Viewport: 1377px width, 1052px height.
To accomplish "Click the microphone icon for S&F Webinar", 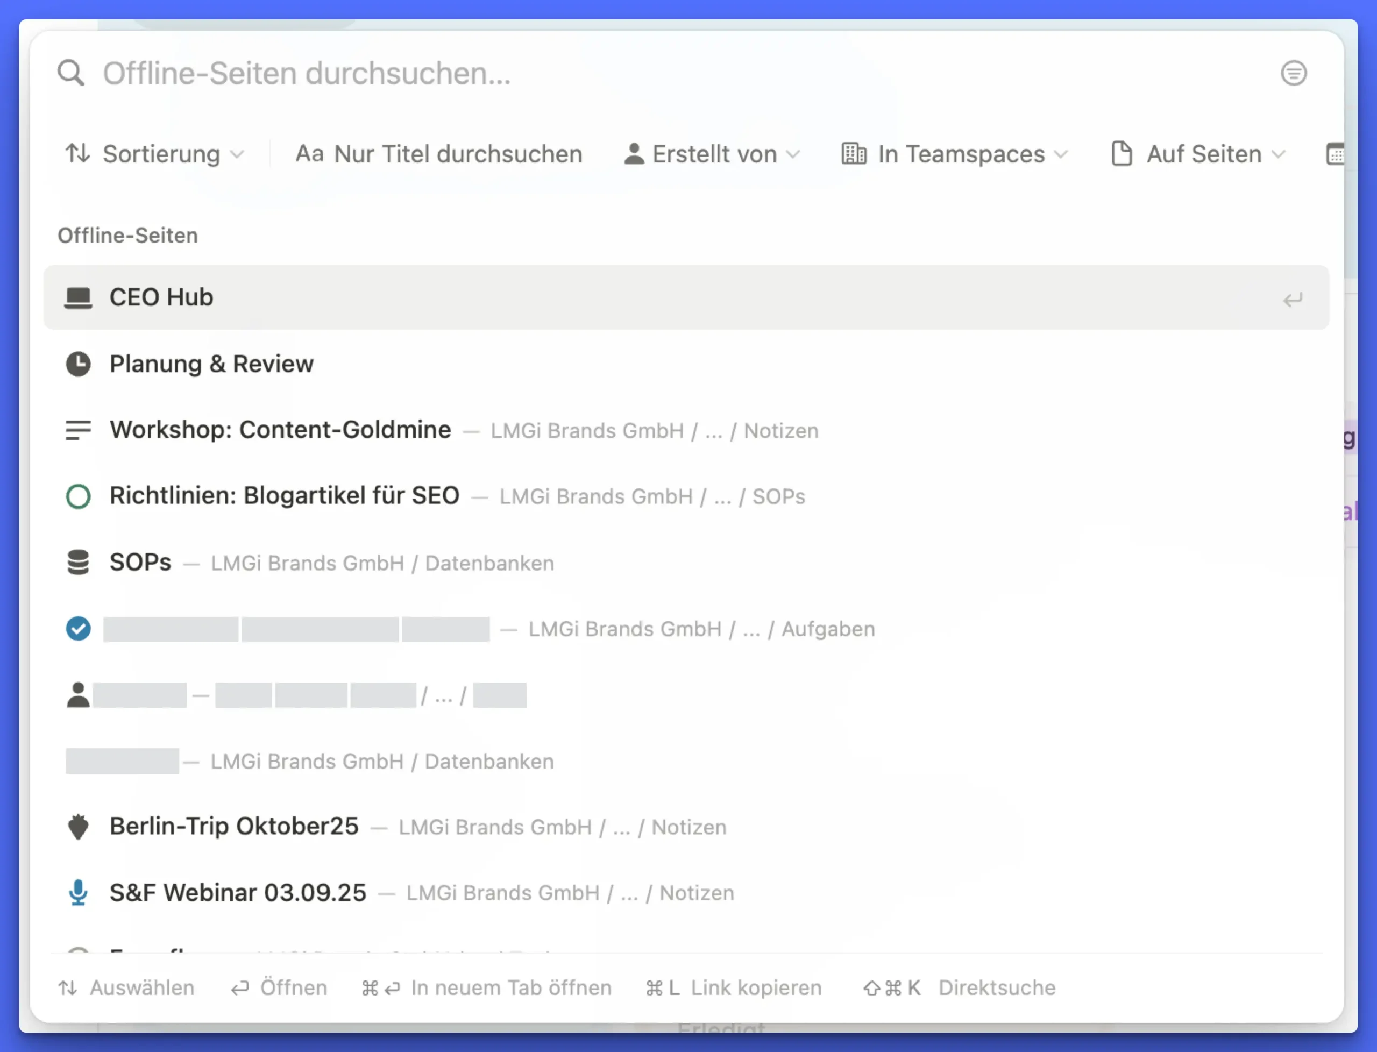I will [79, 892].
